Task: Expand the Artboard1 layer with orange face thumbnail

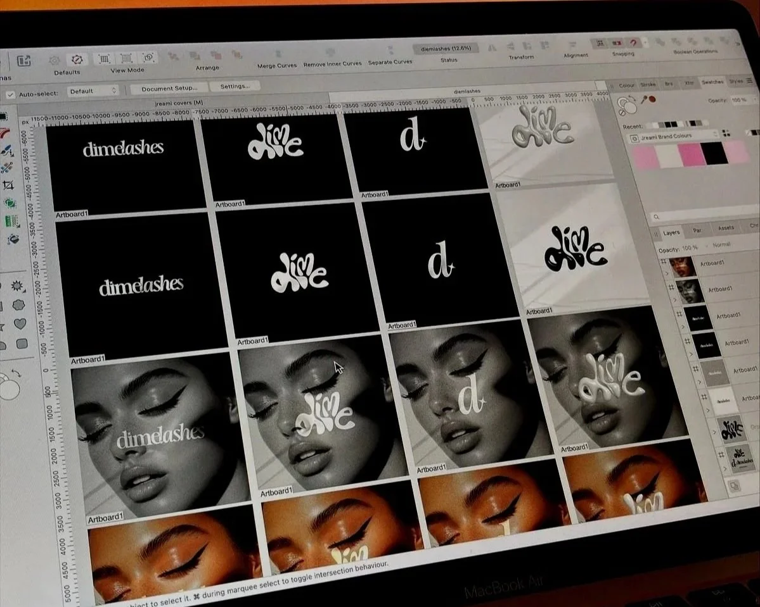Action: [x=667, y=274]
